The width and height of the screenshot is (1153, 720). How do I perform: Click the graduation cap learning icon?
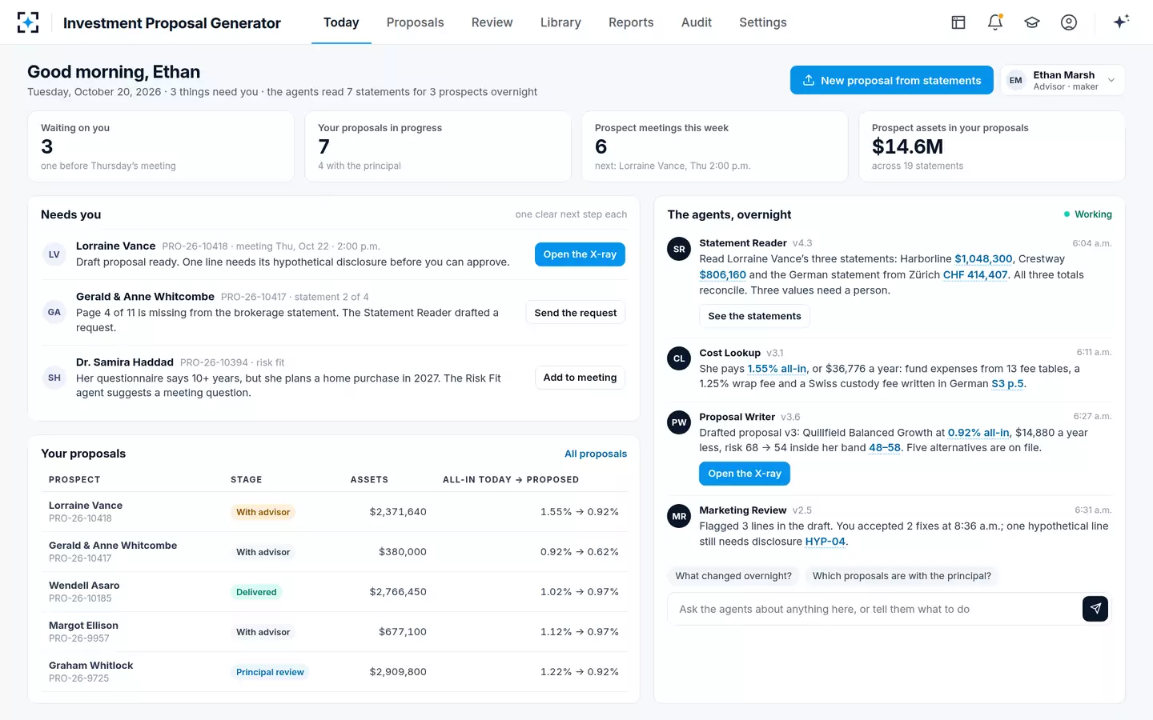point(1032,22)
